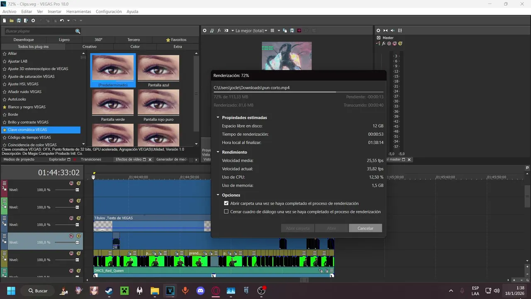Image resolution: width=531 pixels, height=299 pixels.
Task: Click the search magnifier in plugin search
Action: [78, 31]
